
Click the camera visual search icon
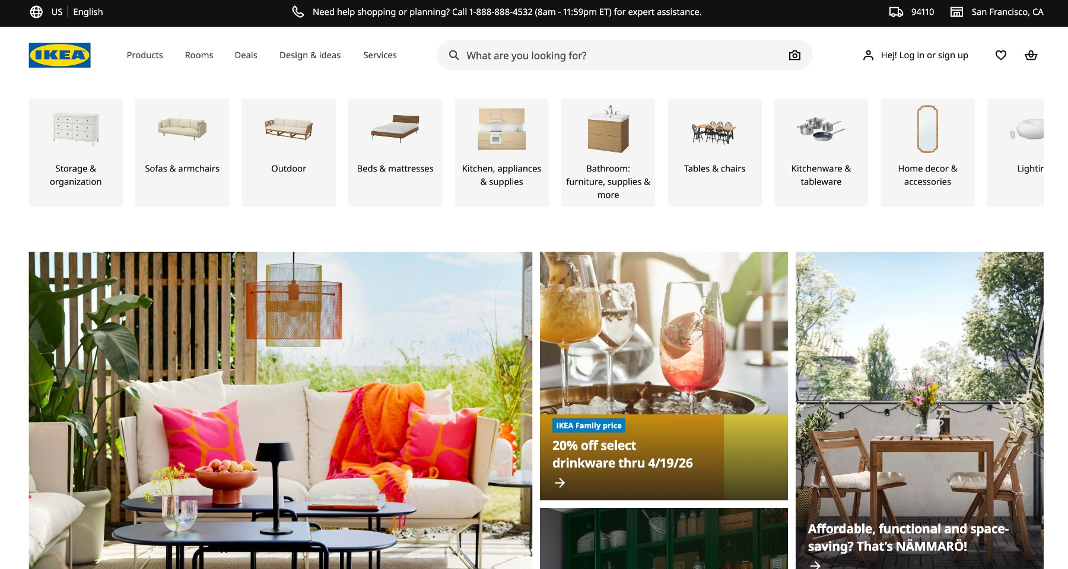coord(794,55)
